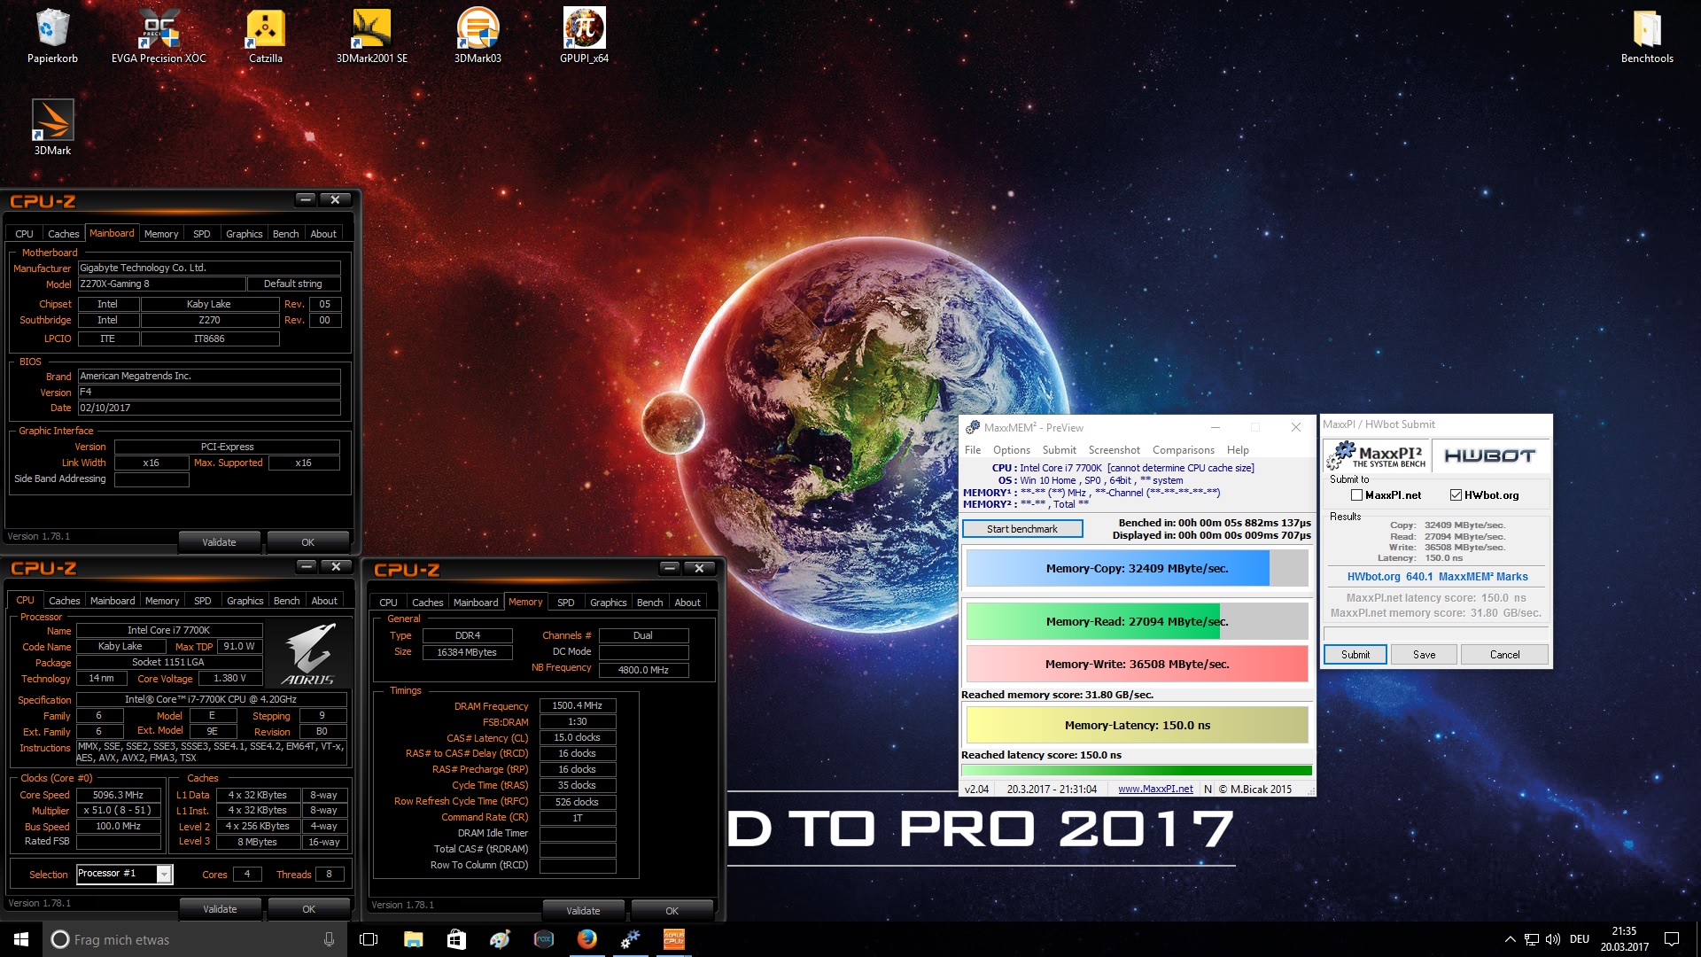
Task: Click the DEU input language indicator
Action: click(1580, 939)
